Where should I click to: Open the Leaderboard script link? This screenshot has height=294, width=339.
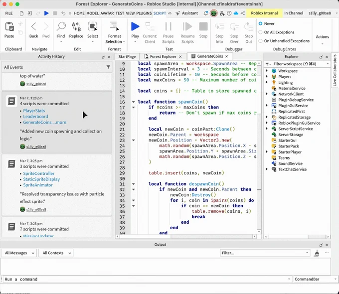pyautogui.click(x=36, y=117)
